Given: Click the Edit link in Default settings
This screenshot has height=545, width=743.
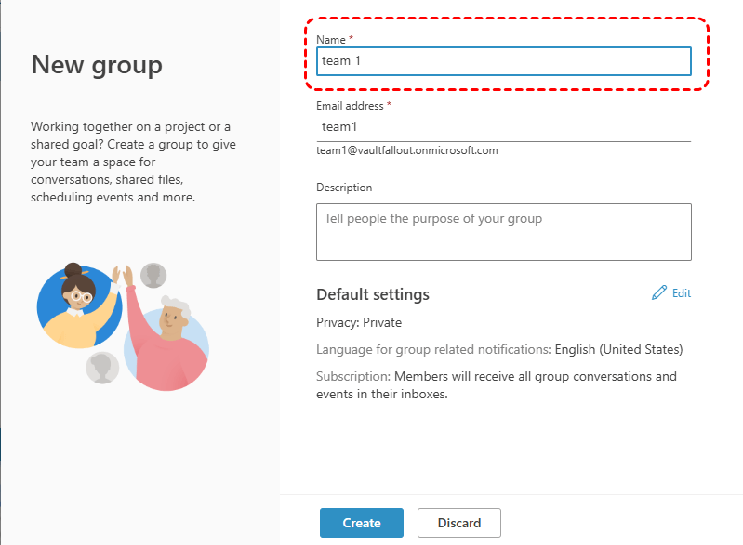Looking at the screenshot, I should coord(682,293).
